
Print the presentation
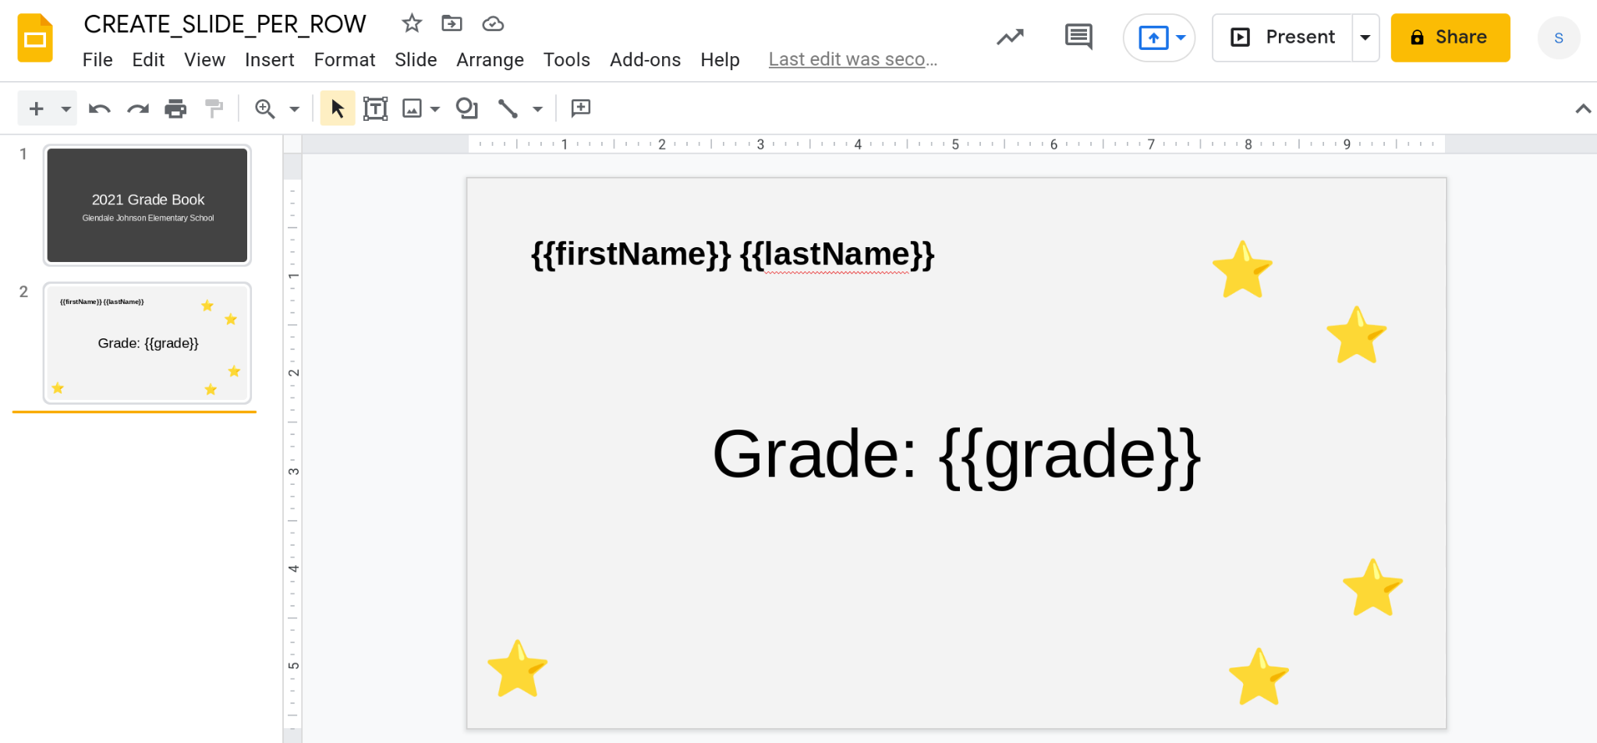click(x=175, y=108)
